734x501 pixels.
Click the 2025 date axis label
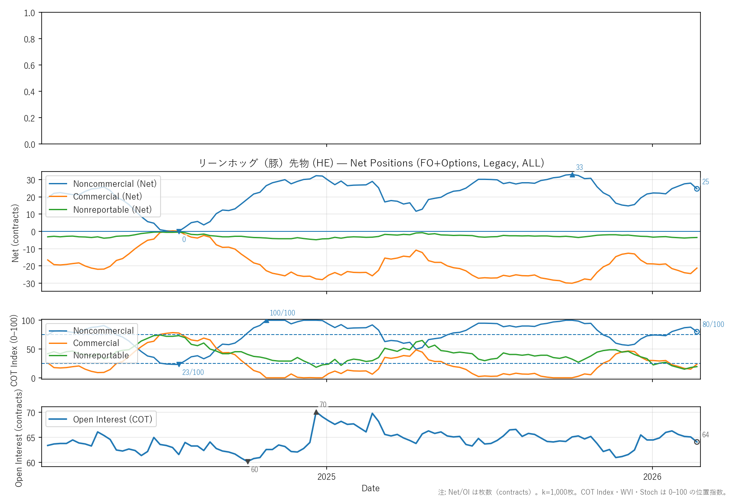coord(326,477)
